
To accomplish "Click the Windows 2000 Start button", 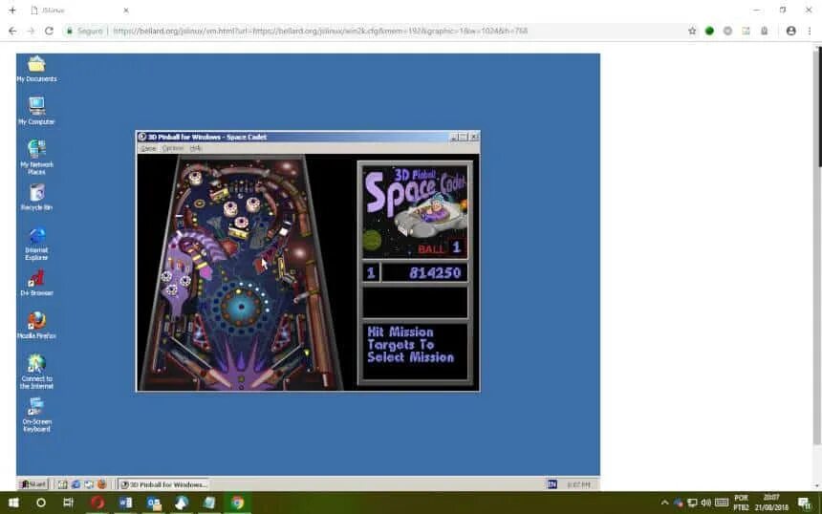I will pyautogui.click(x=33, y=484).
